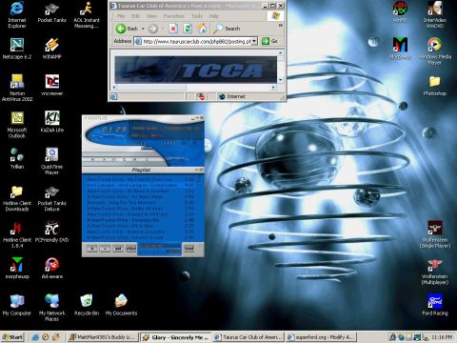Click the IE horizontal scrollbar right arrow

pos(274,87)
